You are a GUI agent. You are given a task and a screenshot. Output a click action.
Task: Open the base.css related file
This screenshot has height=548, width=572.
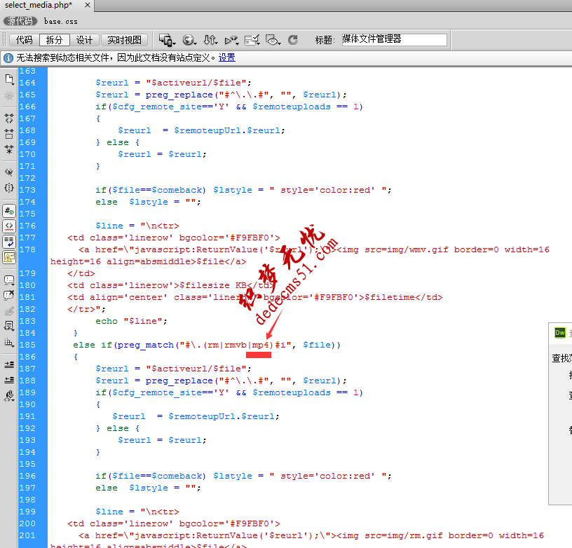click(x=60, y=22)
